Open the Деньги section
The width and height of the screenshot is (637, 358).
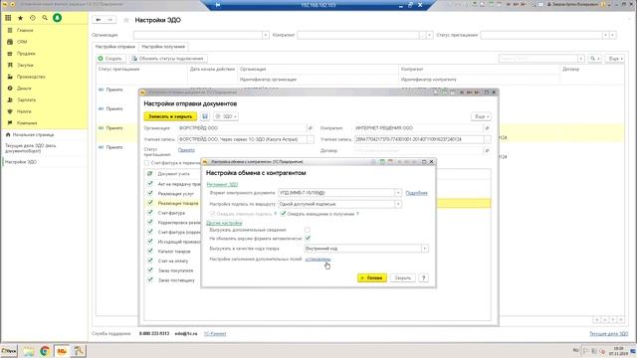click(24, 89)
